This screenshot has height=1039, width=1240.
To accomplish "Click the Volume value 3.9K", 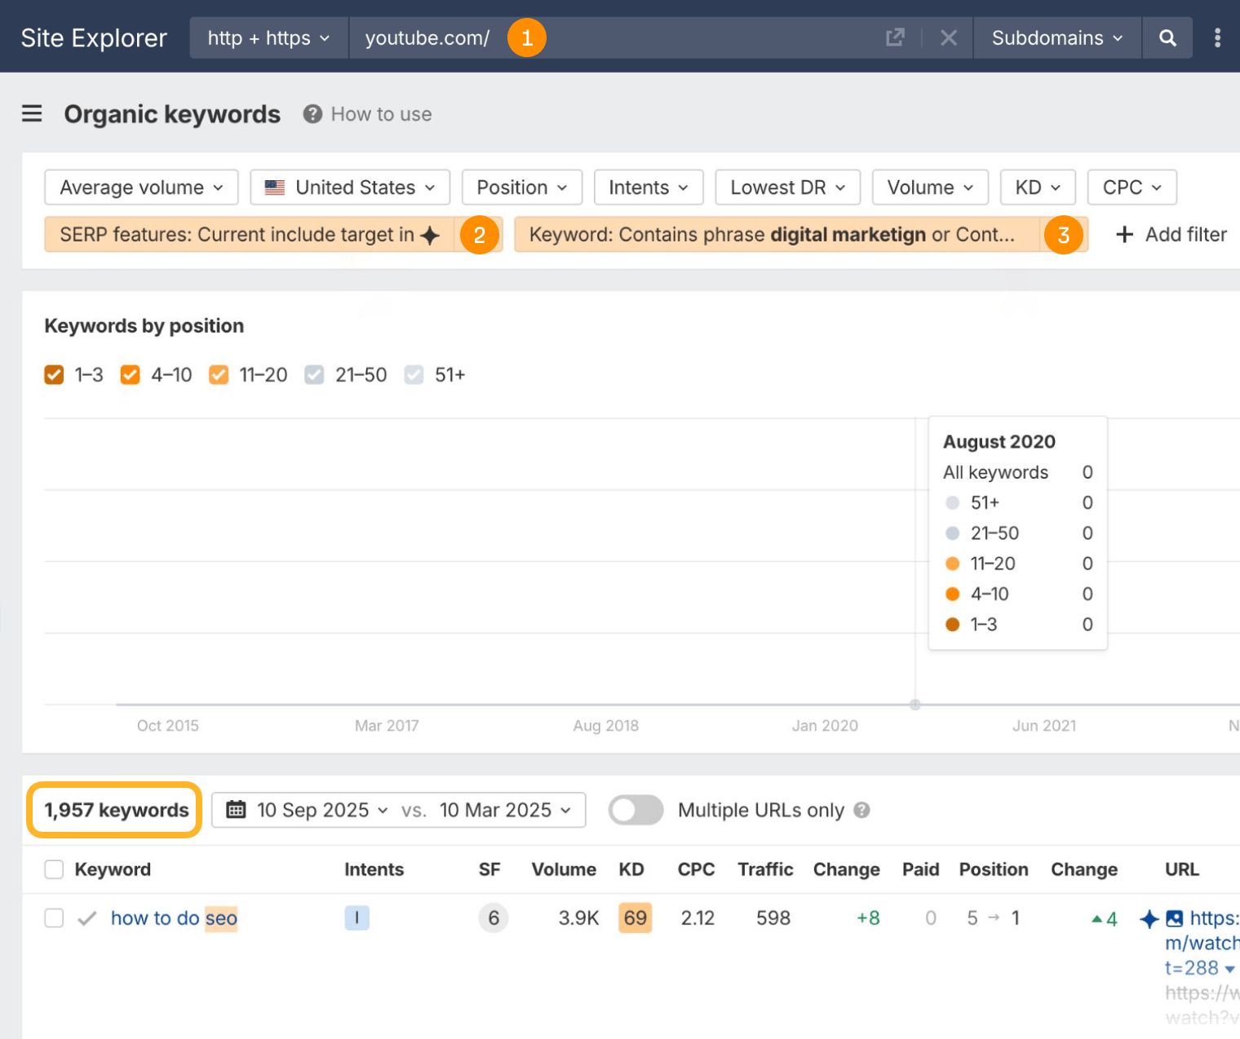I will [578, 918].
